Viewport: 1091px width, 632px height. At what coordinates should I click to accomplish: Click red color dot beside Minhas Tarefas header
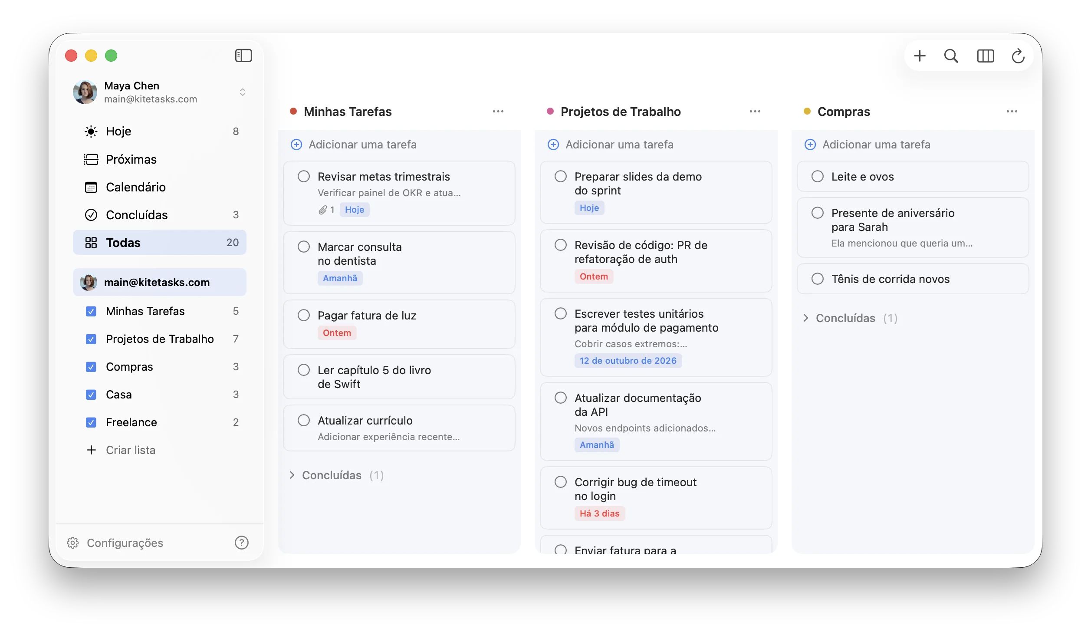click(x=293, y=111)
